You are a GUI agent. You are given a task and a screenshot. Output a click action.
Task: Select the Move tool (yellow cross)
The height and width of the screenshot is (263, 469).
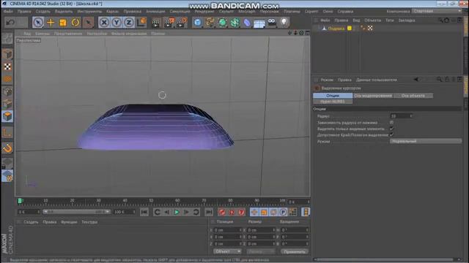(x=51, y=23)
